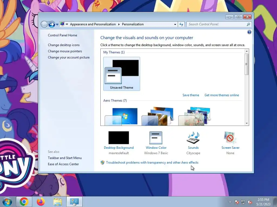This screenshot has width=277, height=207.
Task: Click Change desktop icons
Action: coord(64,45)
